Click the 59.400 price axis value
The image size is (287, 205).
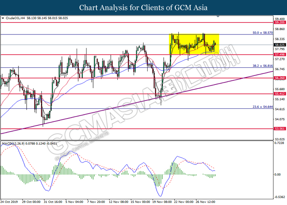[x=280, y=19]
